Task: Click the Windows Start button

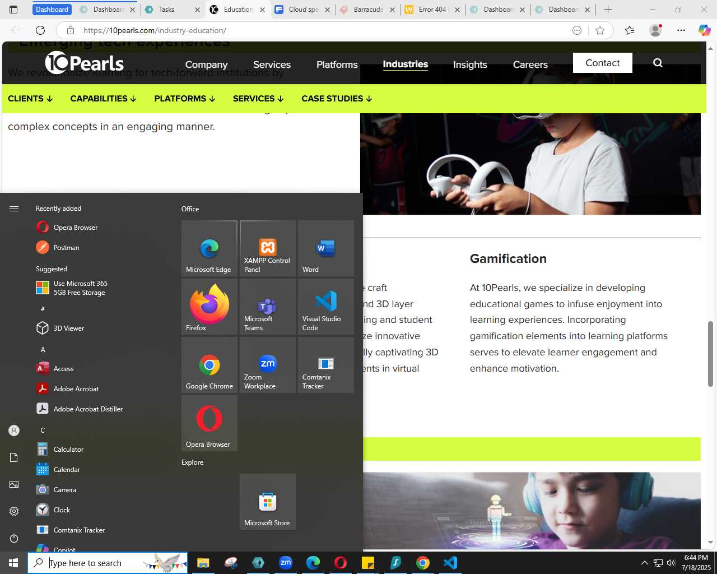Action: point(13,563)
